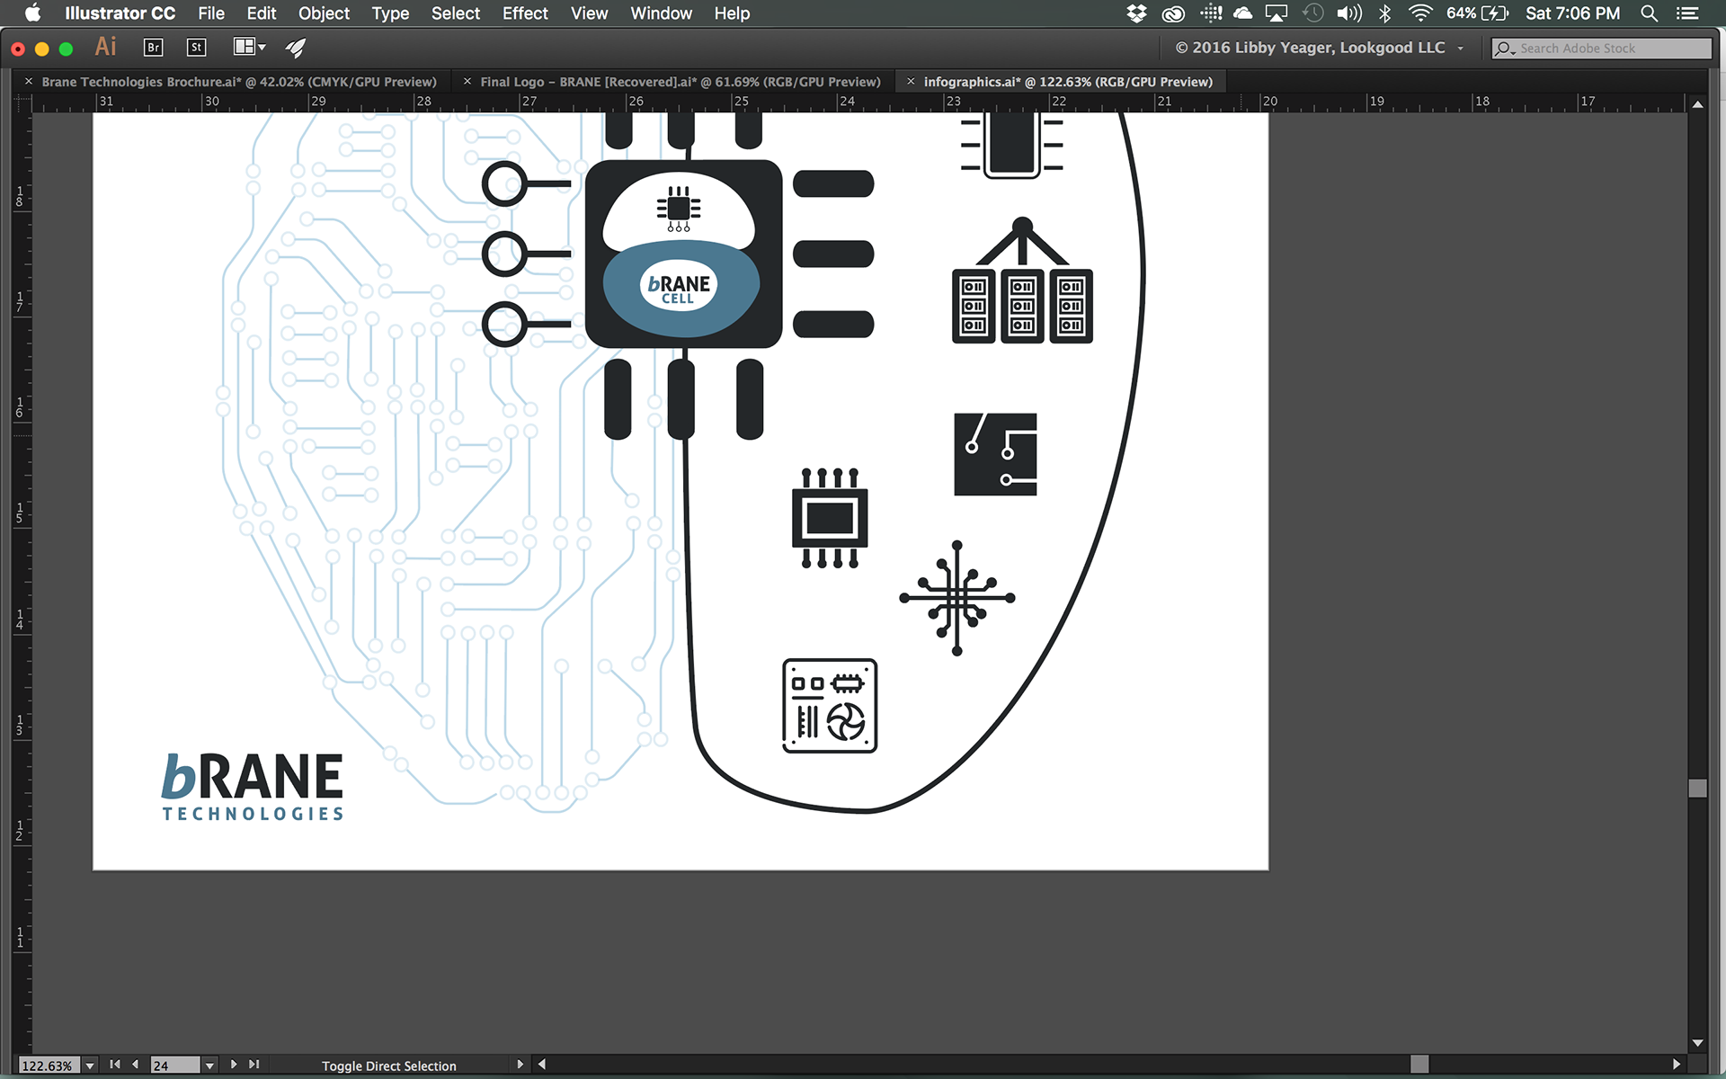Click the Wi-Fi status icon
This screenshot has width=1726, height=1079.
(1420, 13)
